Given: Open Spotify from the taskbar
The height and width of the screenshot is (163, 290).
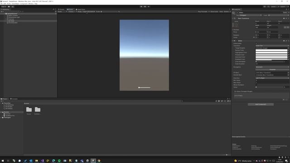Looking at the screenshot, I should tap(59, 161).
